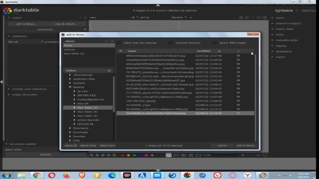Open the full preview layout icon
The width and height of the screenshot is (319, 179).
[x=198, y=155]
